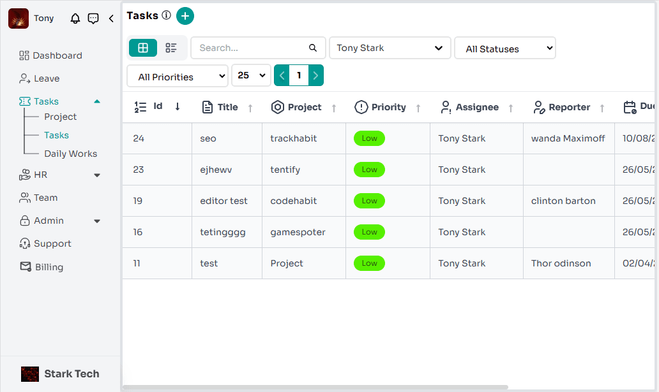Click the info icon next to Tasks heading

[x=167, y=16]
